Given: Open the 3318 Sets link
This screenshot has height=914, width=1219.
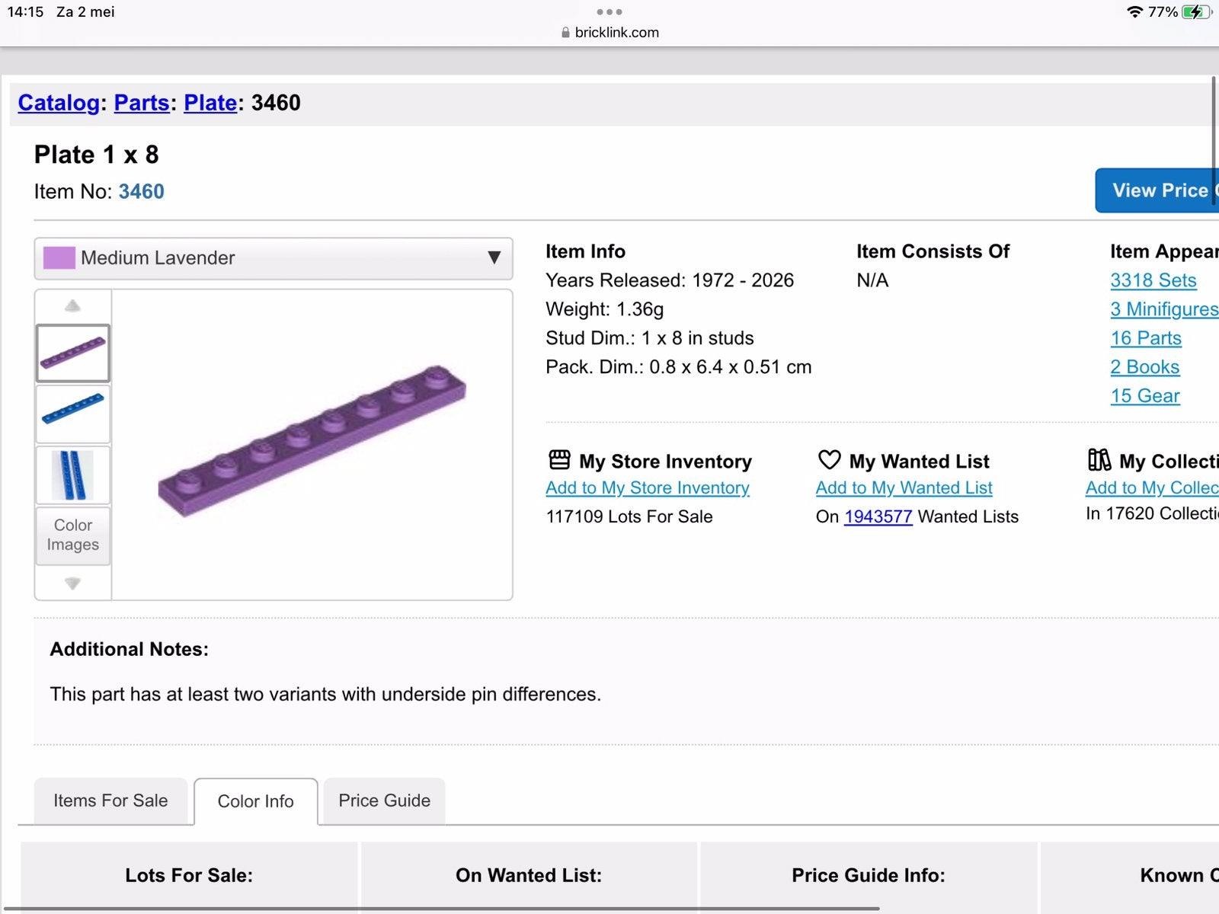Looking at the screenshot, I should [1153, 280].
